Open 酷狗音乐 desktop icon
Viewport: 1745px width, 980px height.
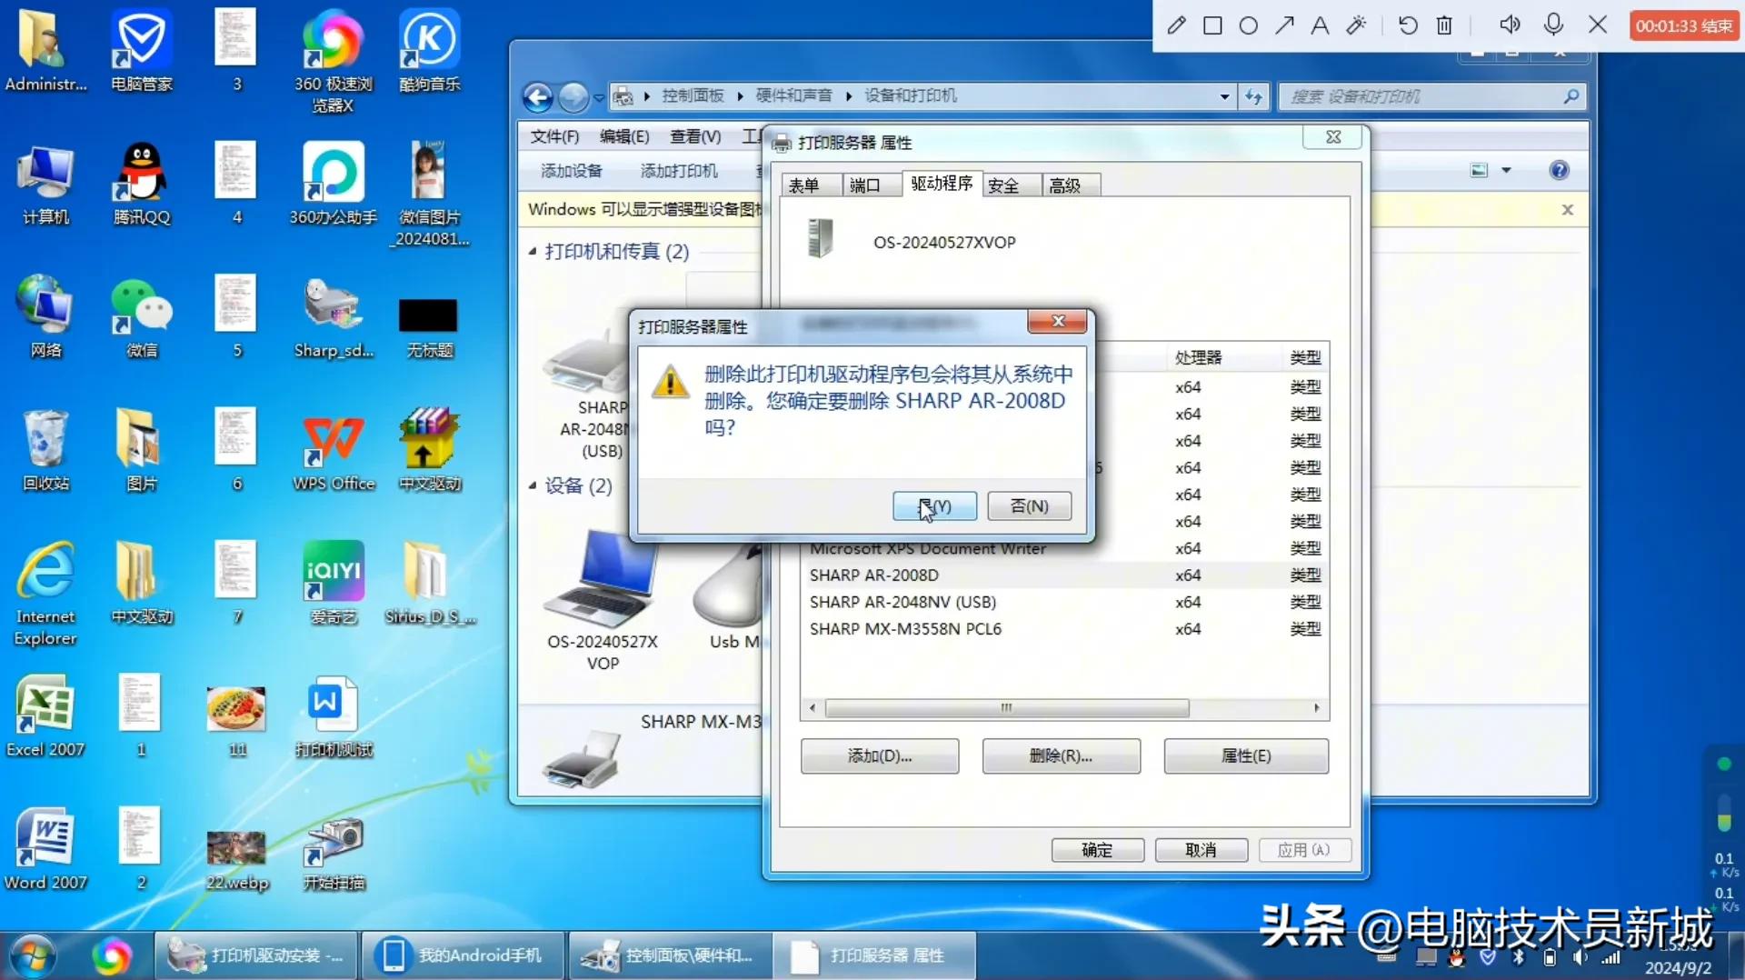429,51
